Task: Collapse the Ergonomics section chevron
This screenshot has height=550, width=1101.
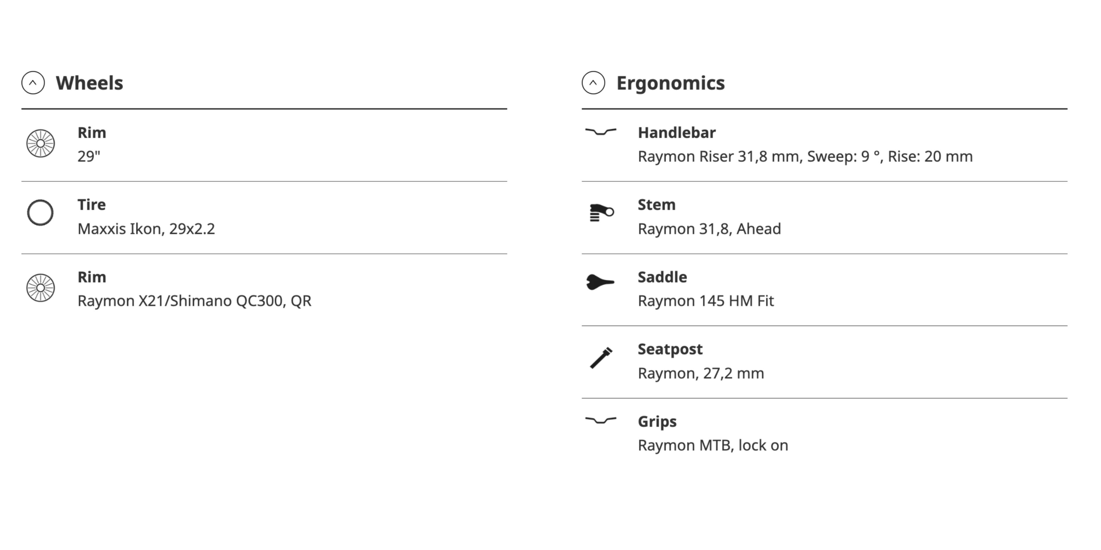Action: [594, 82]
